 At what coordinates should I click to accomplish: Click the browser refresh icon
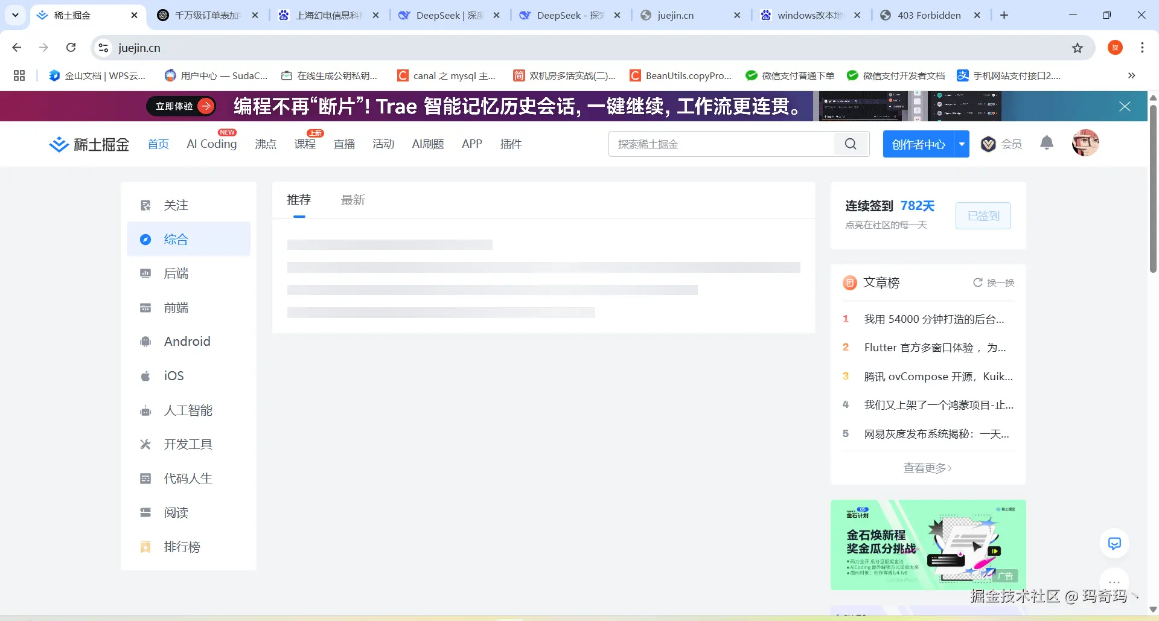click(x=71, y=47)
